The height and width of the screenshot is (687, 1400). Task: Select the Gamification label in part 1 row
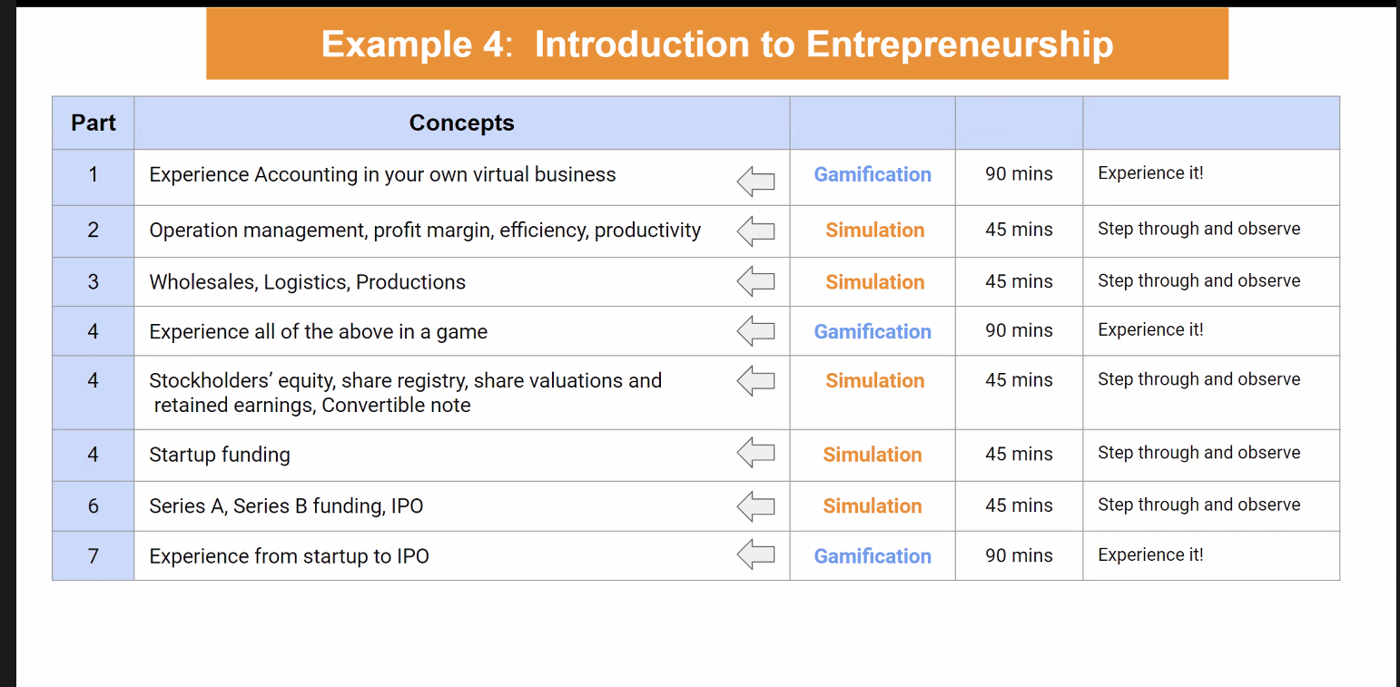873,174
